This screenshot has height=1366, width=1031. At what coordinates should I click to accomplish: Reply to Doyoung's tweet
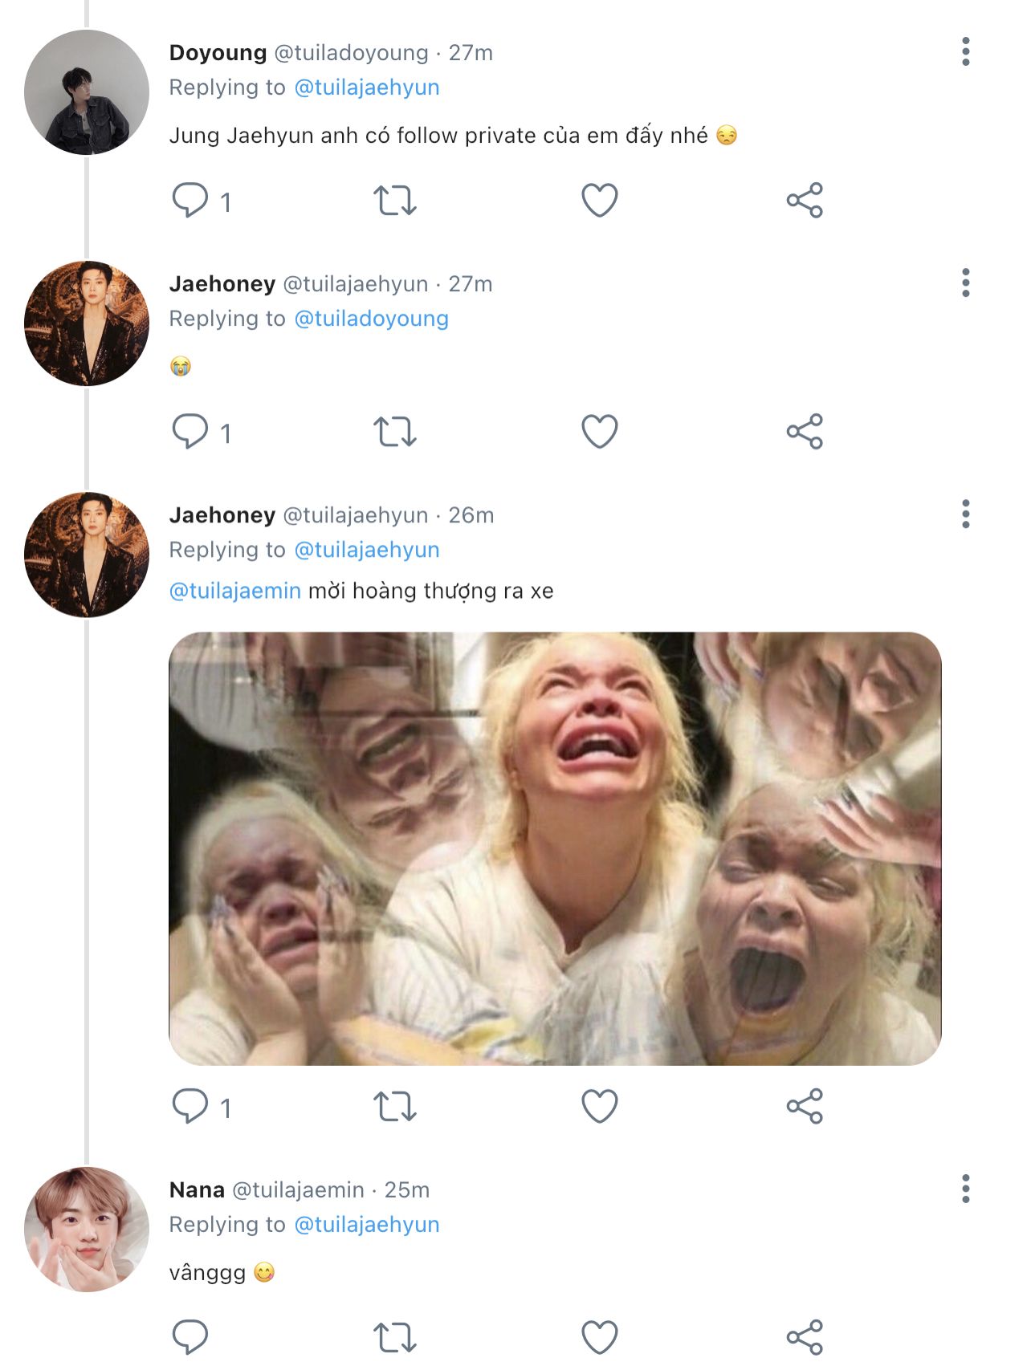190,200
